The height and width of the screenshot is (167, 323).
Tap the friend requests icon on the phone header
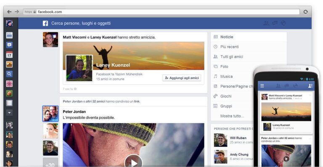tap(278, 86)
